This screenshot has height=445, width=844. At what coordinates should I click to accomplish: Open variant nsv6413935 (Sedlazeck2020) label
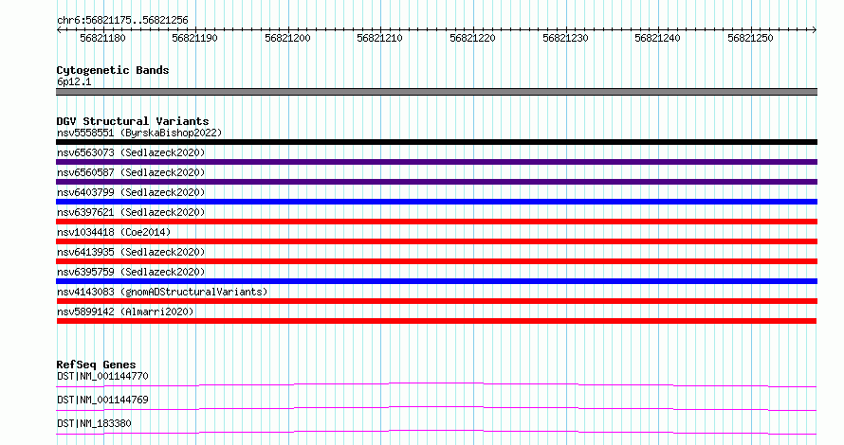(131, 252)
